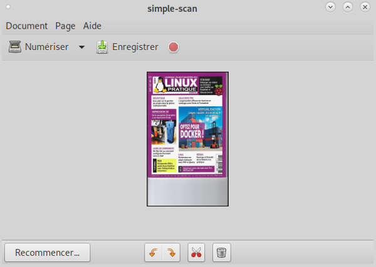Maximize the simple-scan window

(x=348, y=7)
